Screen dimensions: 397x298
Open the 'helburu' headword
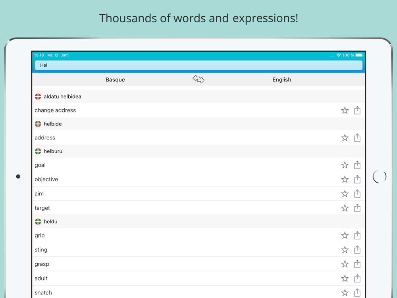pyautogui.click(x=53, y=151)
